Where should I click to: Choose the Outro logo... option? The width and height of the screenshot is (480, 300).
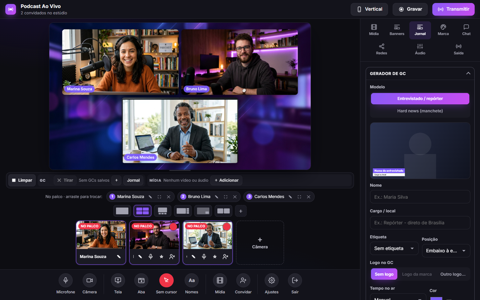pos(453,274)
